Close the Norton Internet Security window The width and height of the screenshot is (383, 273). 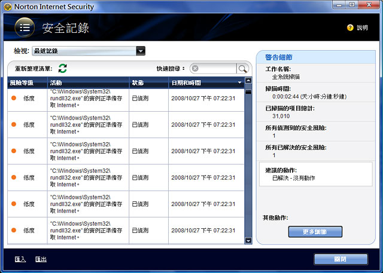coord(369,5)
